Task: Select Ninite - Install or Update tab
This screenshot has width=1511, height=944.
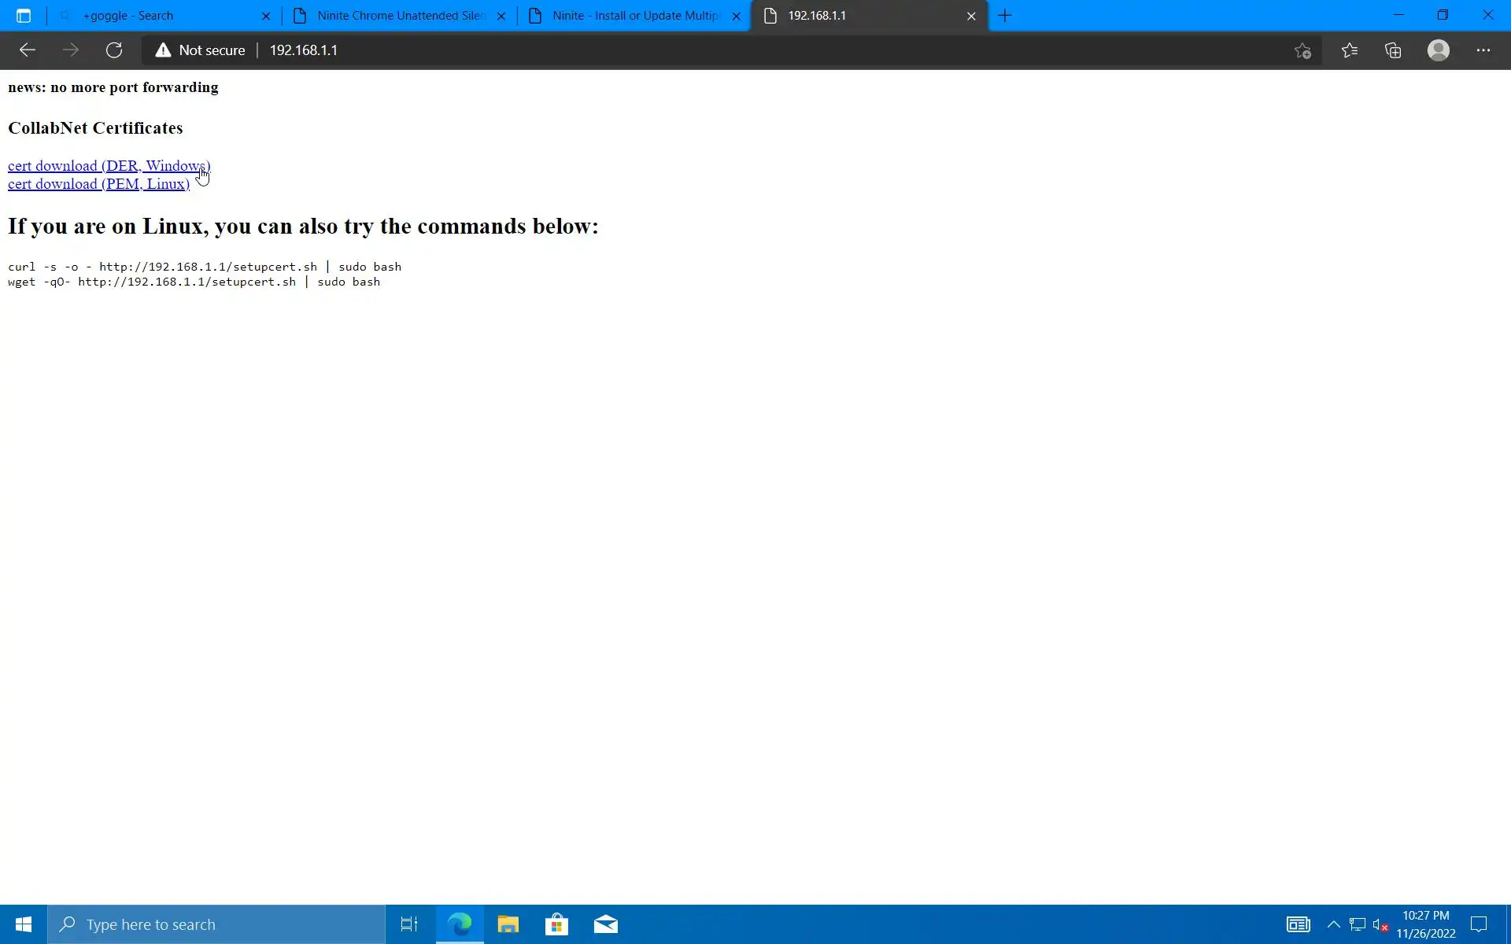Action: 634,16
